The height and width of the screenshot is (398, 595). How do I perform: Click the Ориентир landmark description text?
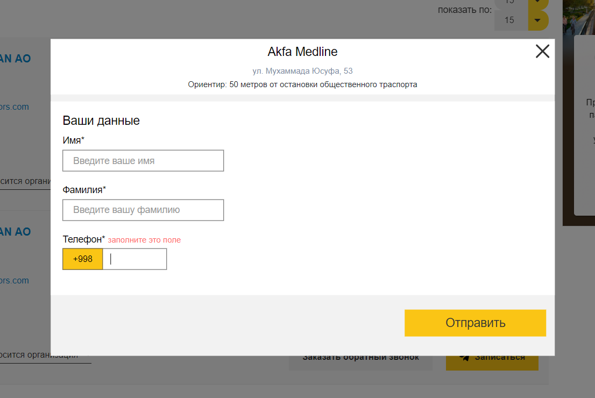[302, 84]
